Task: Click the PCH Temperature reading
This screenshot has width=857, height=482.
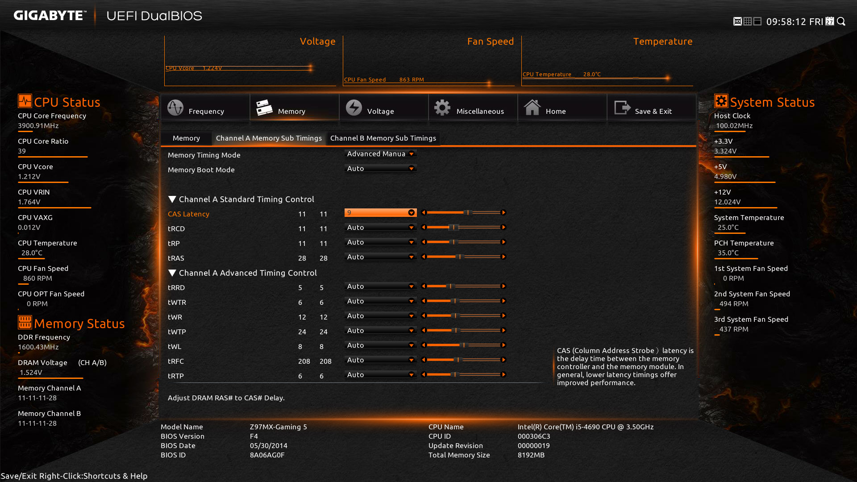Action: point(728,253)
